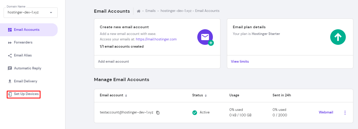Open Webmail for testaccount
The width and height of the screenshot is (358, 129).
(326, 112)
